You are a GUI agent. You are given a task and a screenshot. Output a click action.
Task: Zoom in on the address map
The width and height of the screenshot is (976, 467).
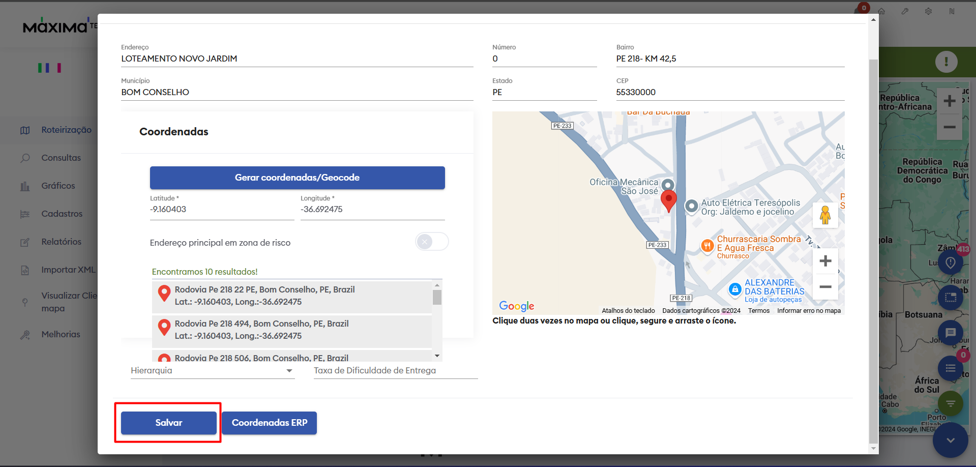click(x=825, y=261)
